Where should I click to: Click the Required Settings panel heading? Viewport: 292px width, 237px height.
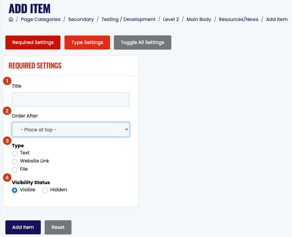35,66
